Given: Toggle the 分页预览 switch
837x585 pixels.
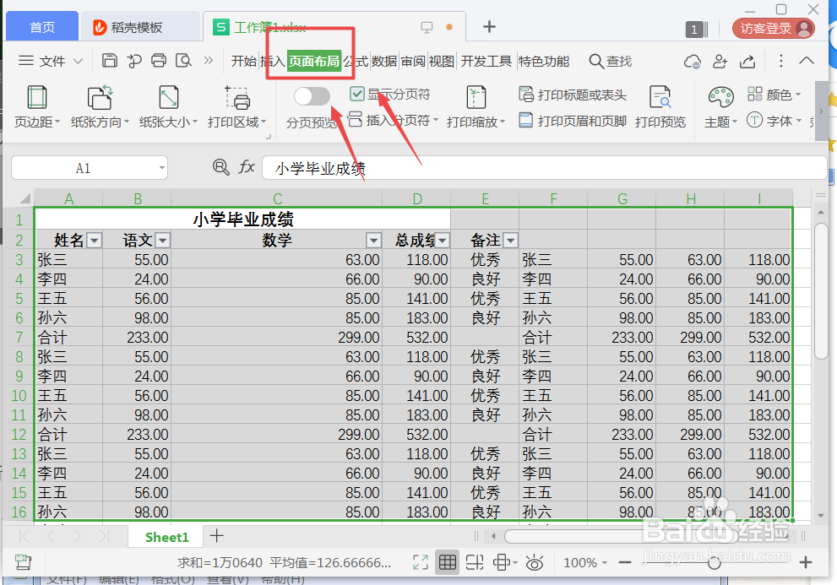Looking at the screenshot, I should click(x=312, y=96).
